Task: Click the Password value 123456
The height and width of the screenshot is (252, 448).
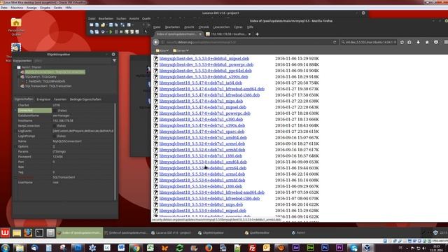Action: click(x=57, y=157)
